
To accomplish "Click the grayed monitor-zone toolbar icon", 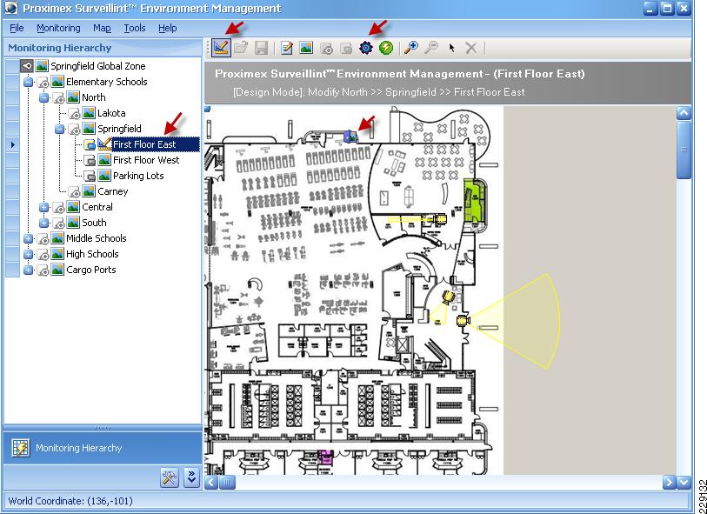I will pos(346,48).
